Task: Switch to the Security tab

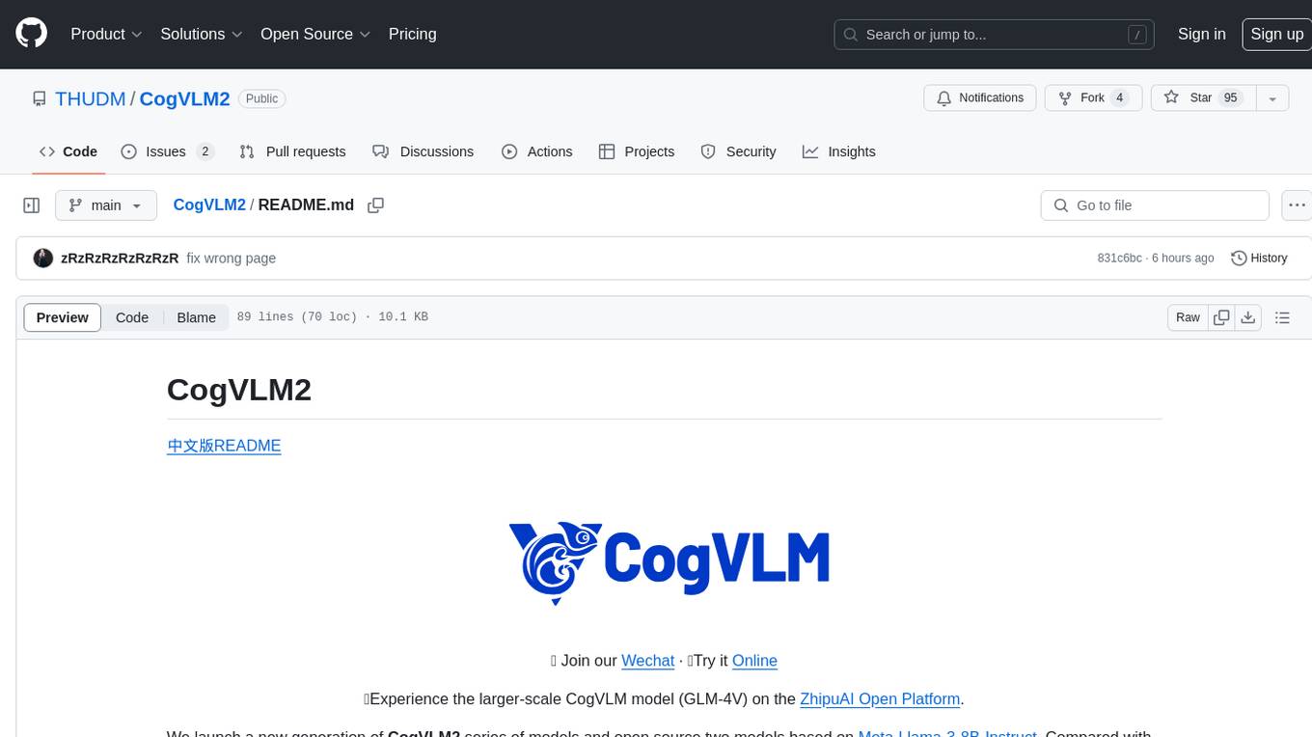Action: coord(738,151)
